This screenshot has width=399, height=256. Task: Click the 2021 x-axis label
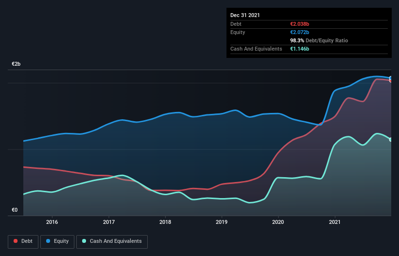(335, 222)
